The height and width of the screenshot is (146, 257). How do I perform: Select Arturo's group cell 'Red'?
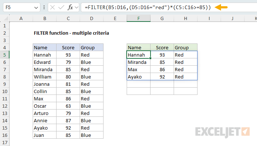92,113
